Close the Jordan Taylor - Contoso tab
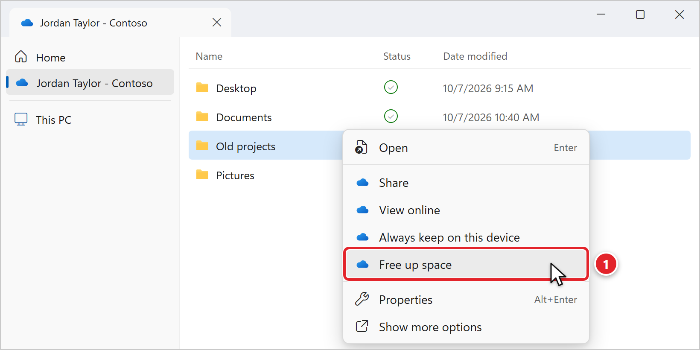700x350 pixels. click(x=217, y=23)
